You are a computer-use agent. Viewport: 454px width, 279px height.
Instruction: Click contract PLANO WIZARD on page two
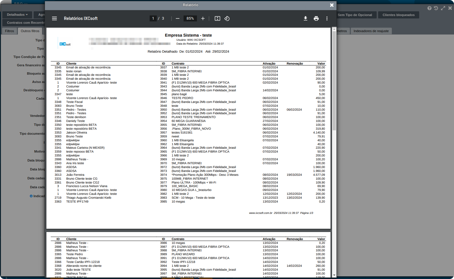coord(183,254)
